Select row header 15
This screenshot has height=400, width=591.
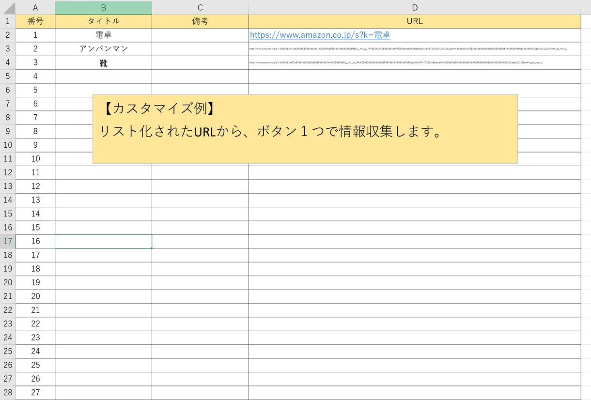point(8,214)
